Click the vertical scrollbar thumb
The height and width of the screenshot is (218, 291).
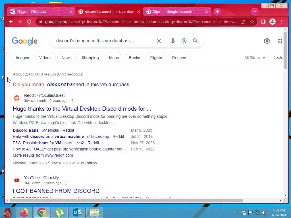(x=285, y=50)
